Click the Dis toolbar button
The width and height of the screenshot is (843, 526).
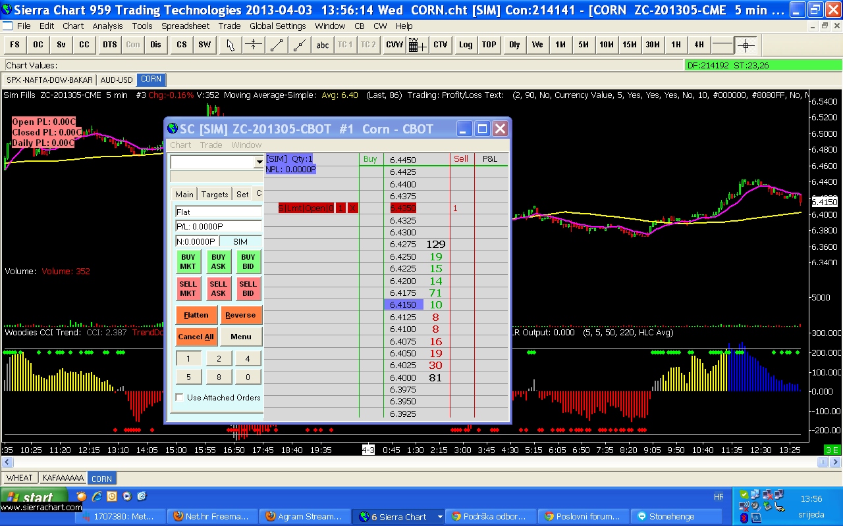(155, 45)
